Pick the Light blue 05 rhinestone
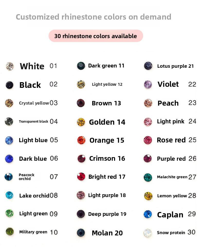The image size is (203, 247). pyautogui.click(x=9, y=140)
